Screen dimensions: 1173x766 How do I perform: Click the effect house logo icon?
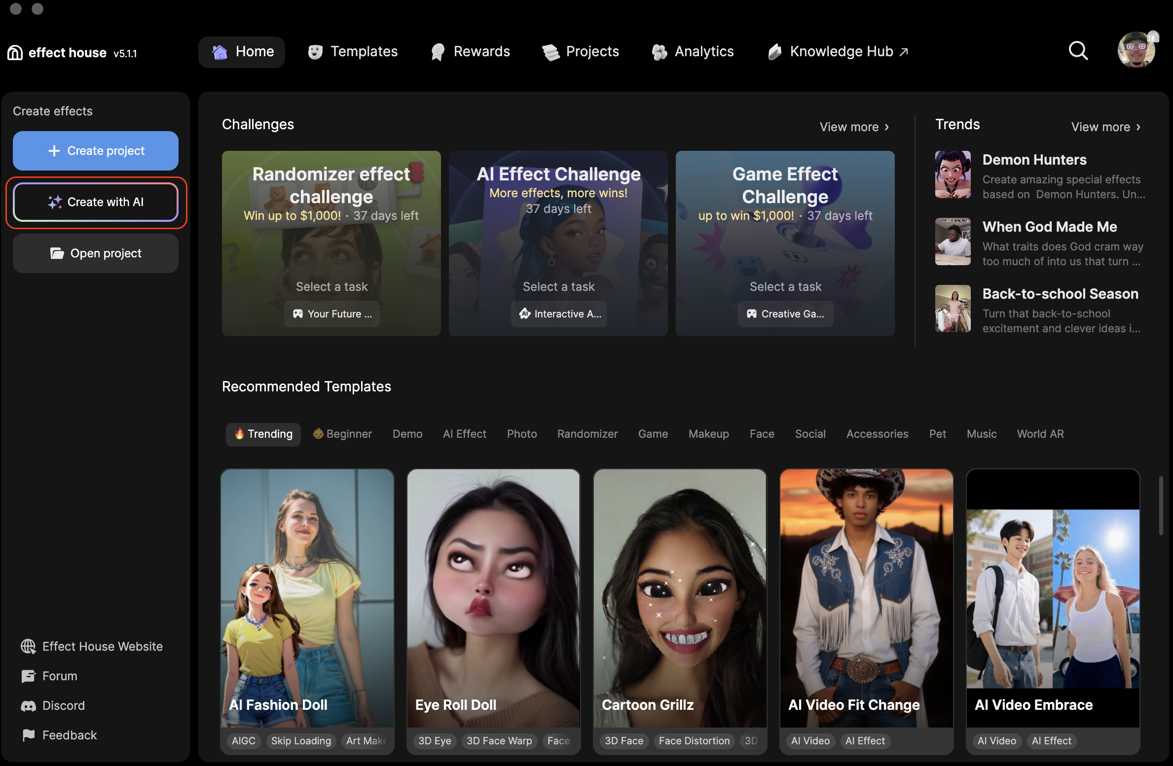click(x=15, y=52)
